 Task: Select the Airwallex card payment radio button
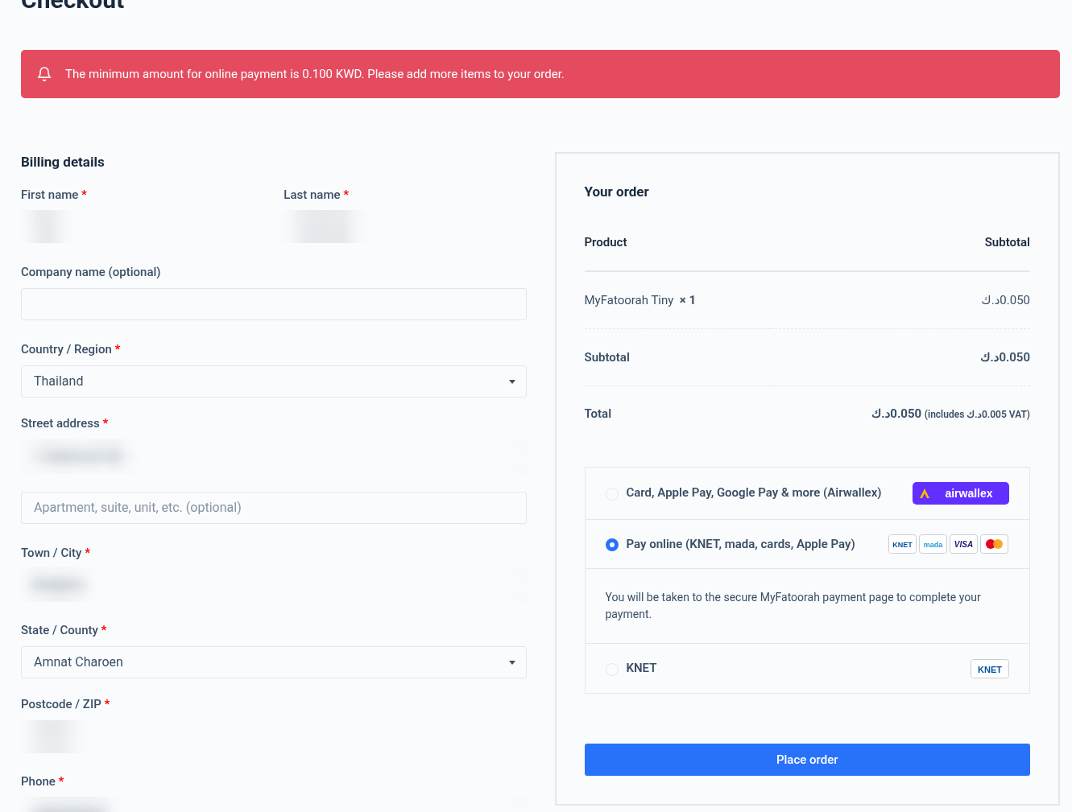(612, 493)
